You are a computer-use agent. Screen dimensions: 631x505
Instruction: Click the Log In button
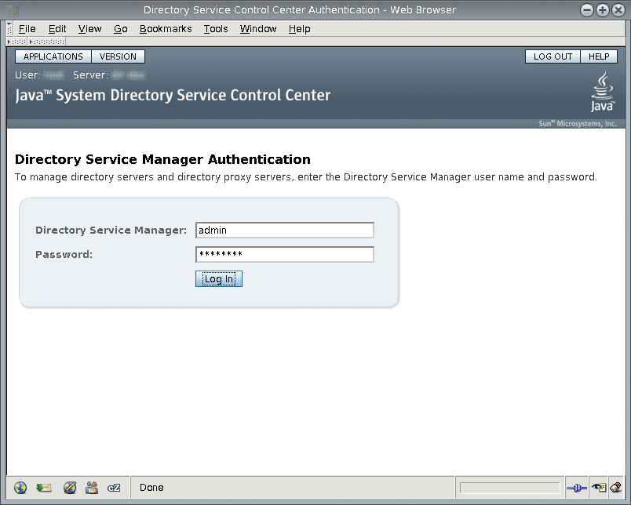pos(219,278)
